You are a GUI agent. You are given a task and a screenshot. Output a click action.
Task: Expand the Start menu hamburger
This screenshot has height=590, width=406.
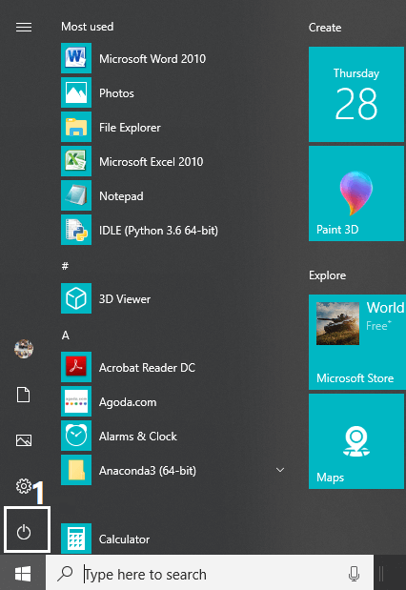[x=24, y=27]
